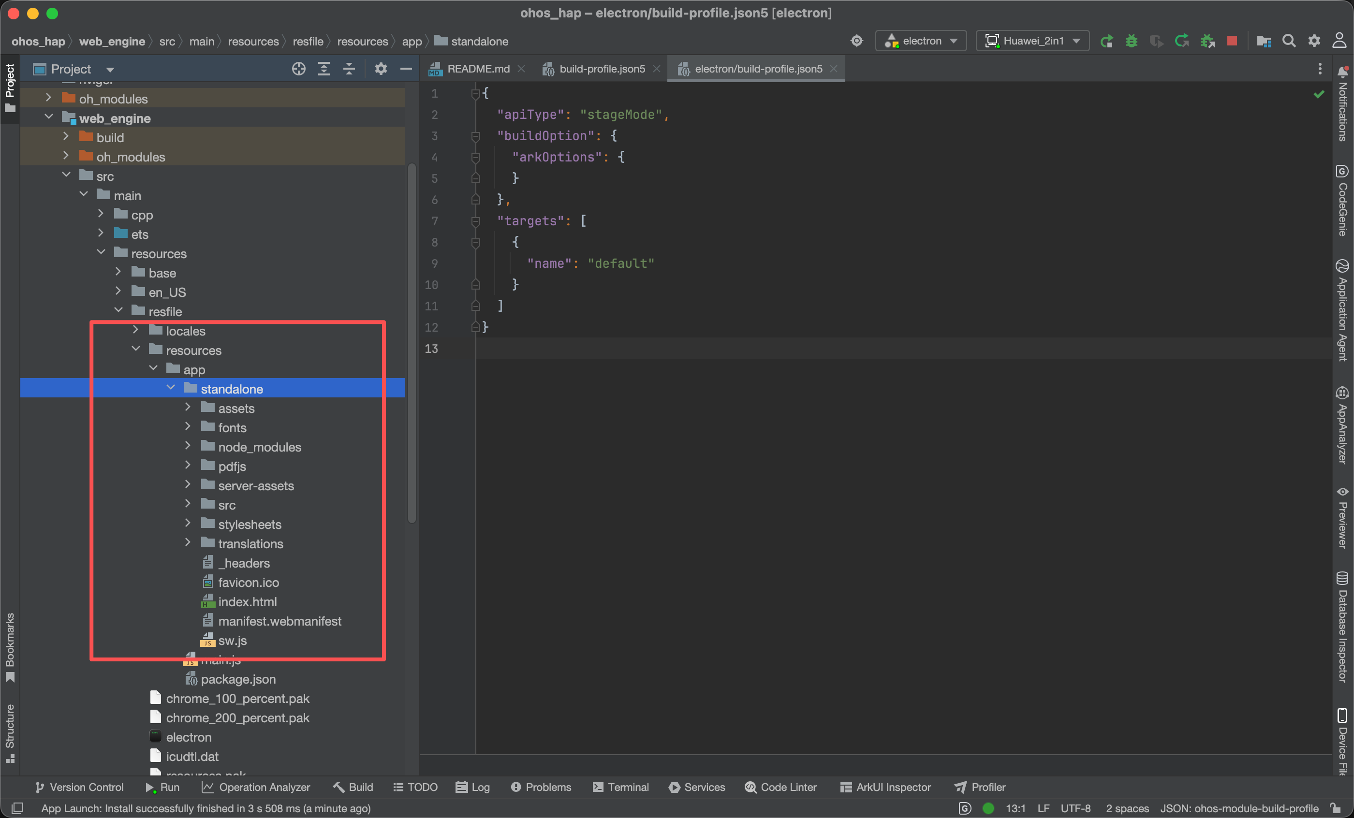This screenshot has height=818, width=1354.
Task: Open the electron run configuration dropdown
Action: (x=921, y=41)
